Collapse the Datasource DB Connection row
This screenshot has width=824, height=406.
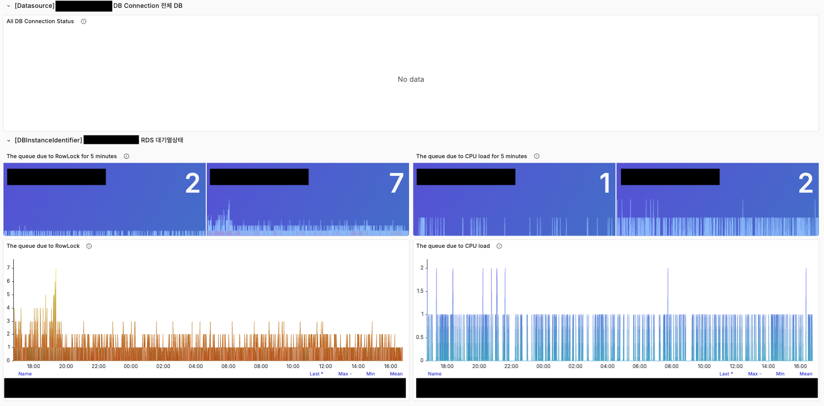[x=8, y=6]
